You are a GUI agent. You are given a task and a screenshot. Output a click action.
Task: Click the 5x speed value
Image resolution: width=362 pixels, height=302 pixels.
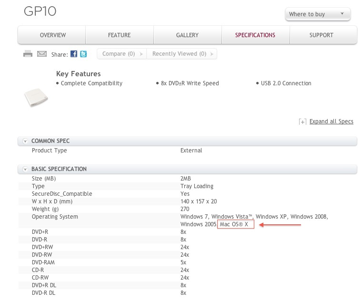(x=183, y=262)
